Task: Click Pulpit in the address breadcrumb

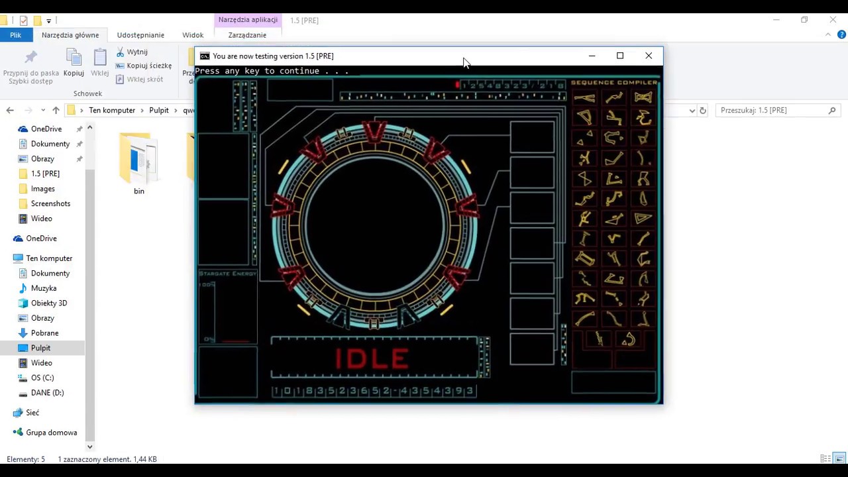Action: point(159,110)
